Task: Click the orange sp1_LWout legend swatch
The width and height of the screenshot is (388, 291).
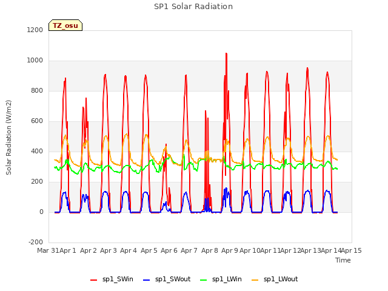Action: point(255,280)
